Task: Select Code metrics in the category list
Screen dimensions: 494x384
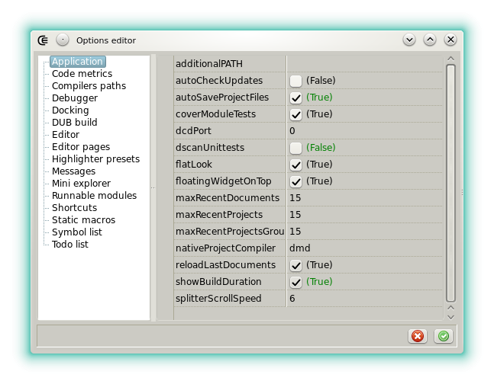Action: (x=82, y=74)
